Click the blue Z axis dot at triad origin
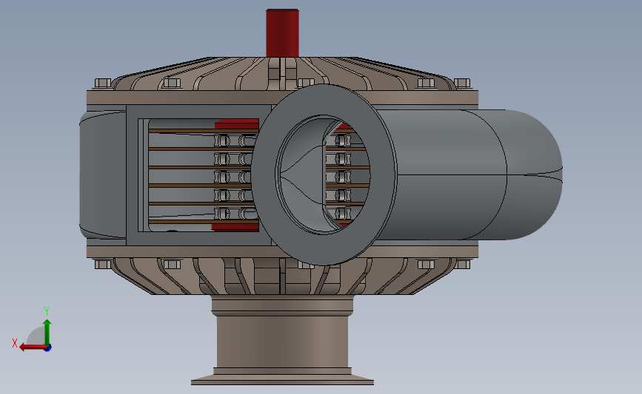The width and height of the screenshot is (642, 394). [x=48, y=348]
